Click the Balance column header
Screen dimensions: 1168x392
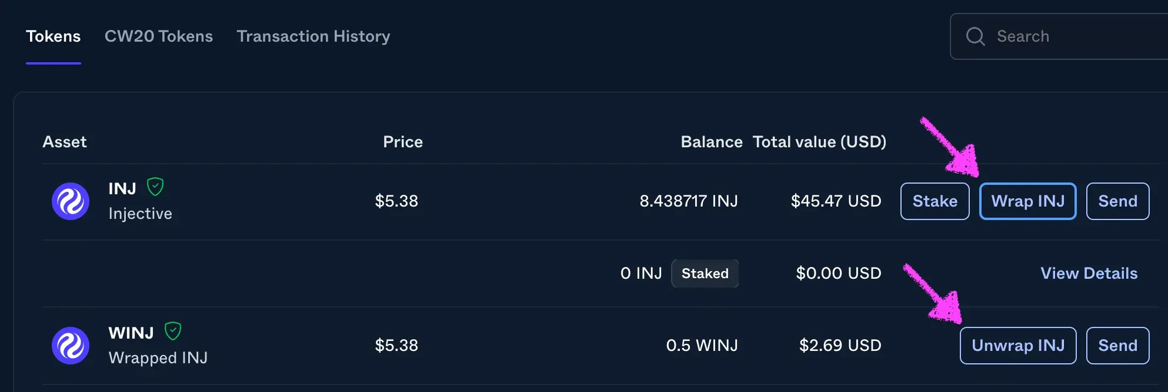coord(712,142)
